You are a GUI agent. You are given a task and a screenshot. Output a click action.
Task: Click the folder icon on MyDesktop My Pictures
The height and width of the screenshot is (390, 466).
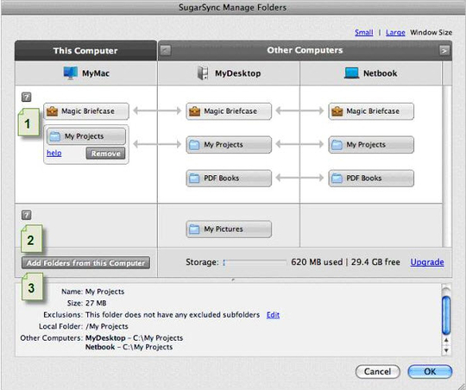pyautogui.click(x=194, y=230)
